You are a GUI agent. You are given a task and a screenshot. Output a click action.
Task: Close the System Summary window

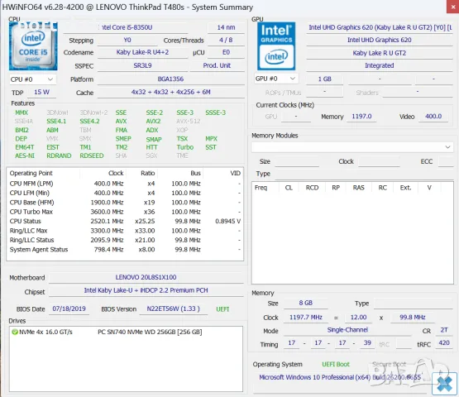452,7
